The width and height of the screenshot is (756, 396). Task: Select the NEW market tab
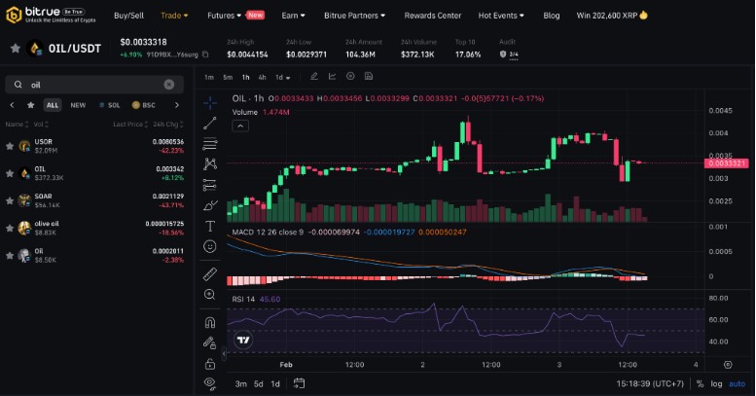click(x=78, y=105)
